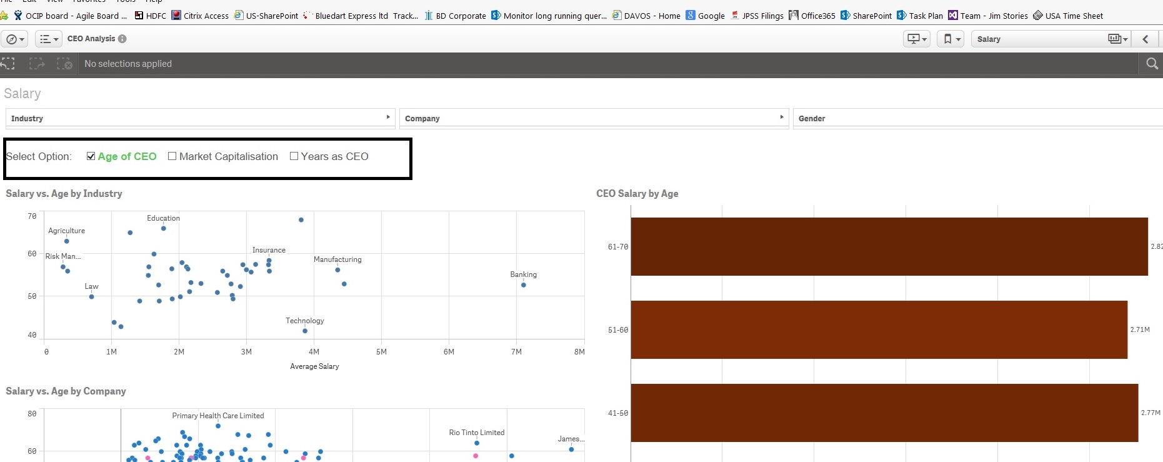
Task: Check the Market Capitalisation checkbox
Action: coord(172,156)
